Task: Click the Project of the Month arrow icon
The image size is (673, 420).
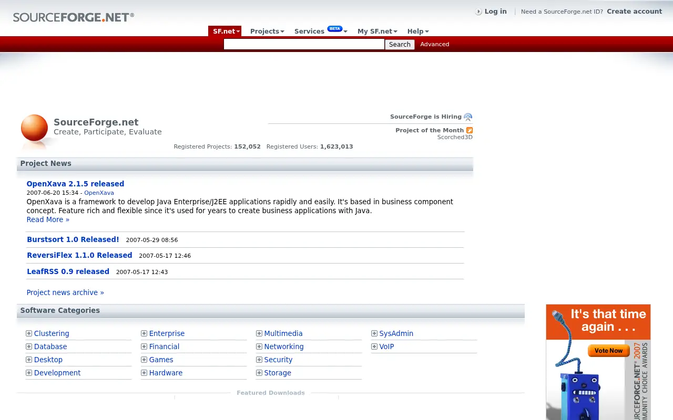Action: click(x=470, y=130)
